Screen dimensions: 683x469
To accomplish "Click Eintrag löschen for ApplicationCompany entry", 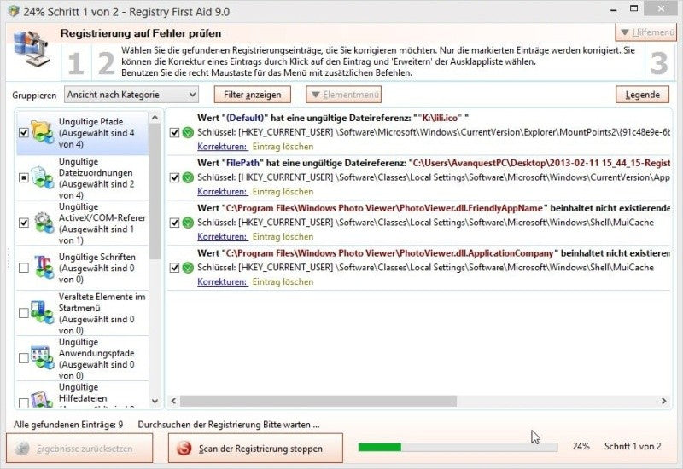I will [x=283, y=282].
